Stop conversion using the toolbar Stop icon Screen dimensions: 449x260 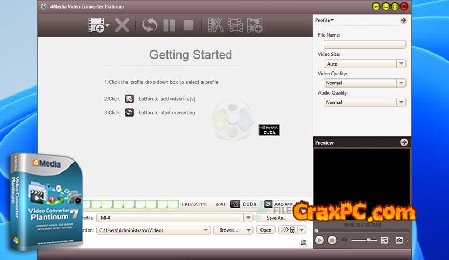[x=188, y=25]
